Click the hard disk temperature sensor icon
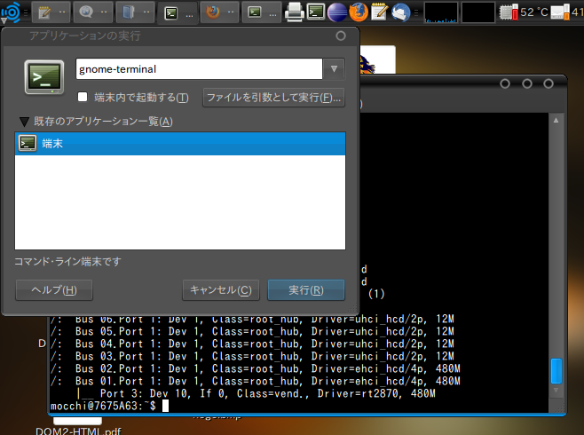The height and width of the screenshot is (435, 584). tap(560, 12)
